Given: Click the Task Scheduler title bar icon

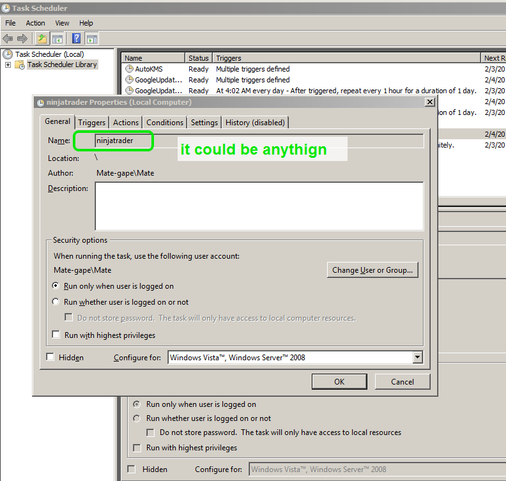Looking at the screenshot, I should pos(6,8).
